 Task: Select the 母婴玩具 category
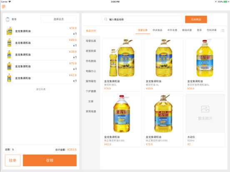[x=91, y=41]
